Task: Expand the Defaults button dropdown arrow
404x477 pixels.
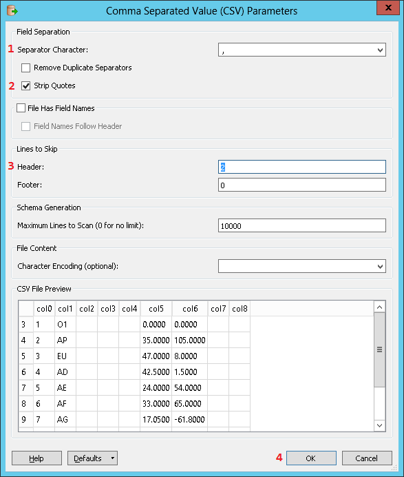Action: tap(112, 458)
